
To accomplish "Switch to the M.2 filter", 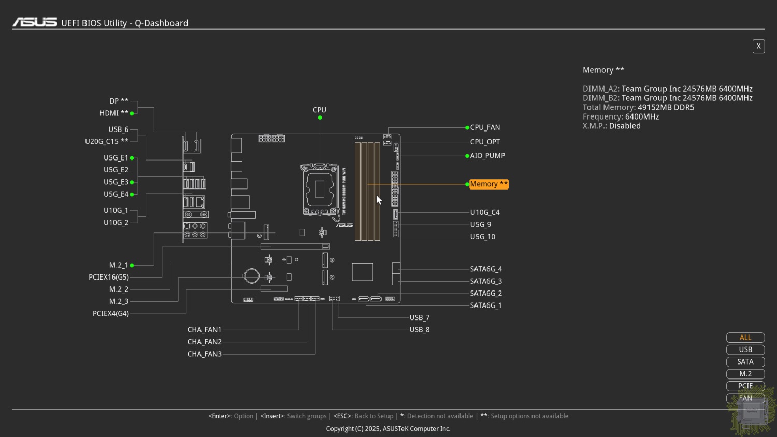I will (745, 374).
